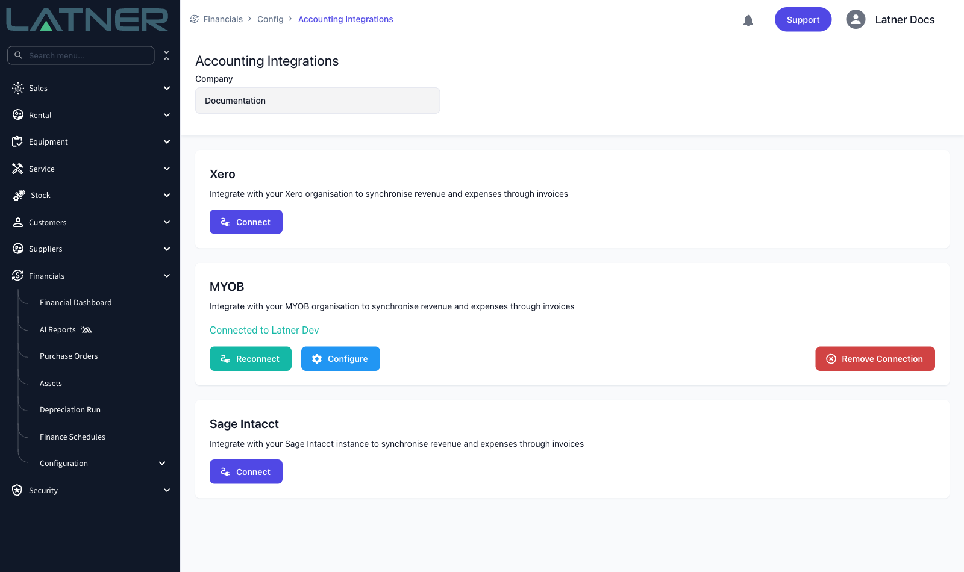Image resolution: width=964 pixels, height=572 pixels.
Task: Click the Latner logo
Action: coord(87,20)
